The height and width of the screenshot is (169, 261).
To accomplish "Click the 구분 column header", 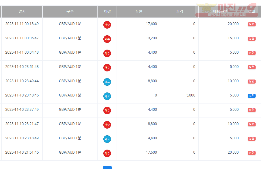I will [70, 12].
